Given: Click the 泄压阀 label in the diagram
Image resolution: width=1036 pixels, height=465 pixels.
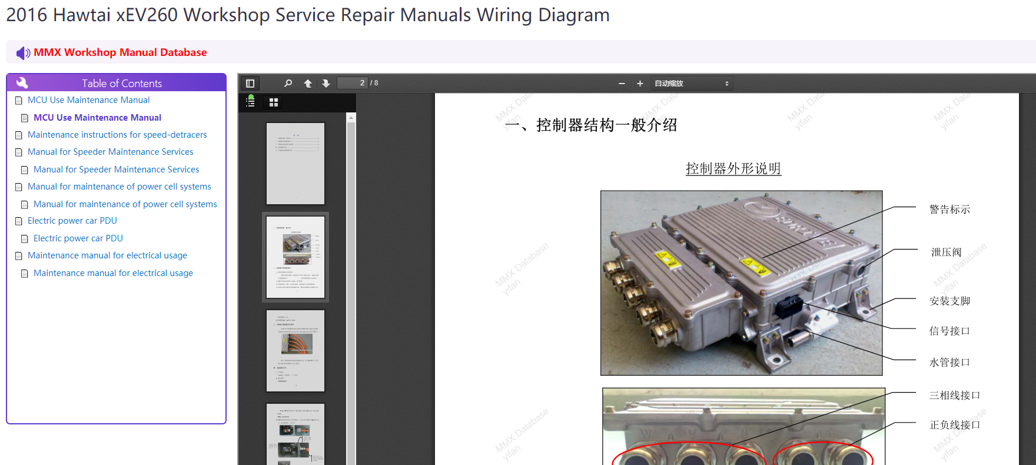Looking at the screenshot, I should [946, 253].
